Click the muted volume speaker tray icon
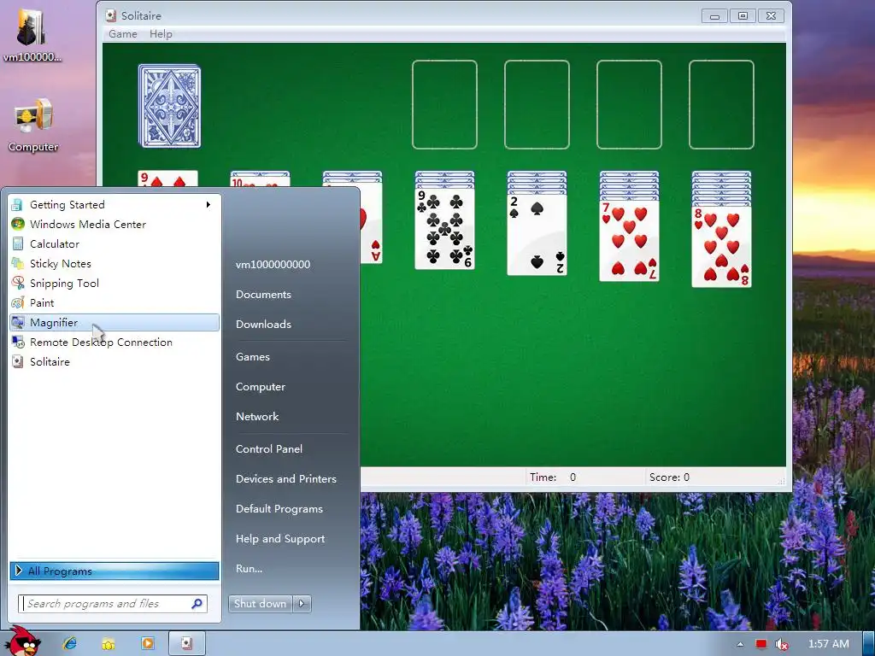Screen dimensions: 875x656 782,644
